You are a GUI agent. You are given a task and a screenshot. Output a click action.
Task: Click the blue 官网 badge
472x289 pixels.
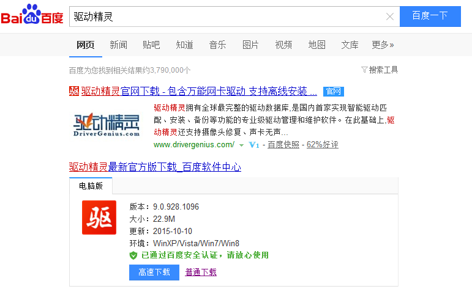coord(334,92)
